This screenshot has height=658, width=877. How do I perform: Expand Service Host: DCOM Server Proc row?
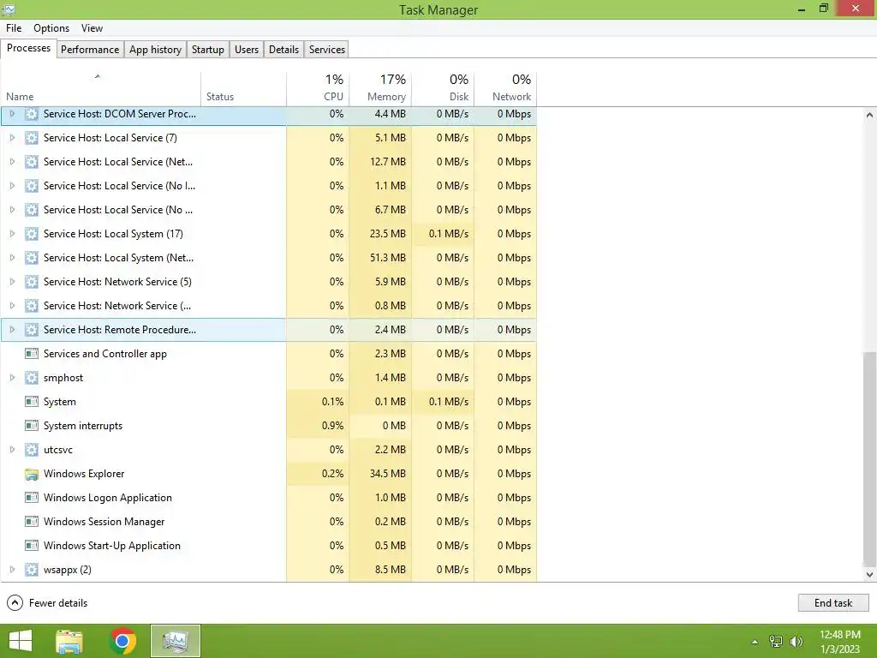point(12,114)
